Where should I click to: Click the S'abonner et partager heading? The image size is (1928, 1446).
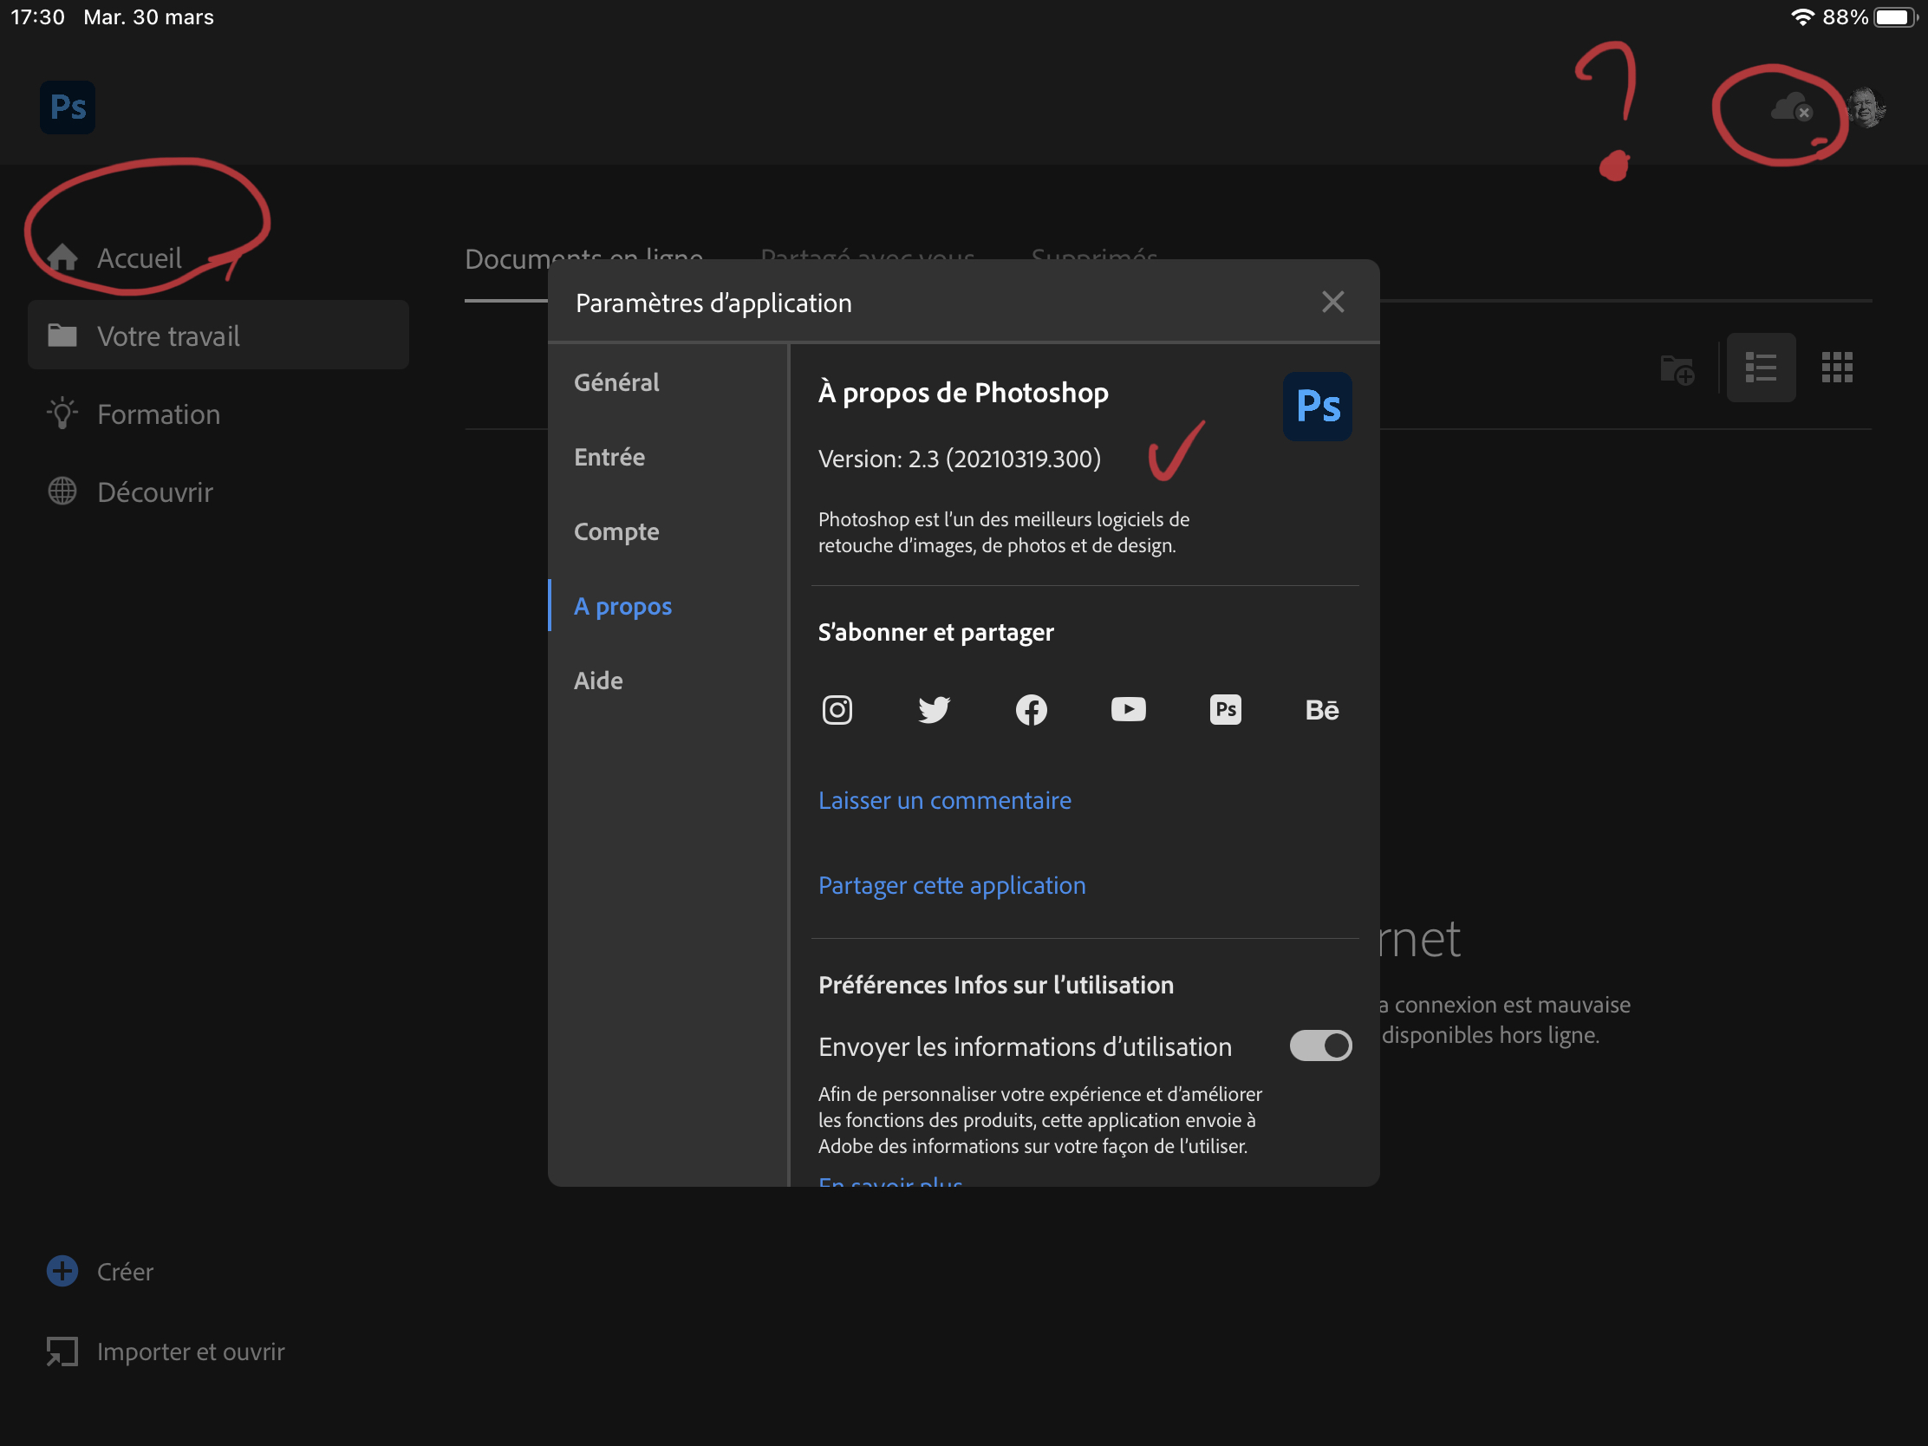point(936,632)
